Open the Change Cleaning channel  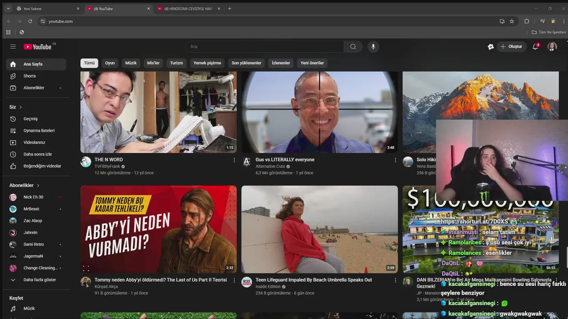pos(36,268)
